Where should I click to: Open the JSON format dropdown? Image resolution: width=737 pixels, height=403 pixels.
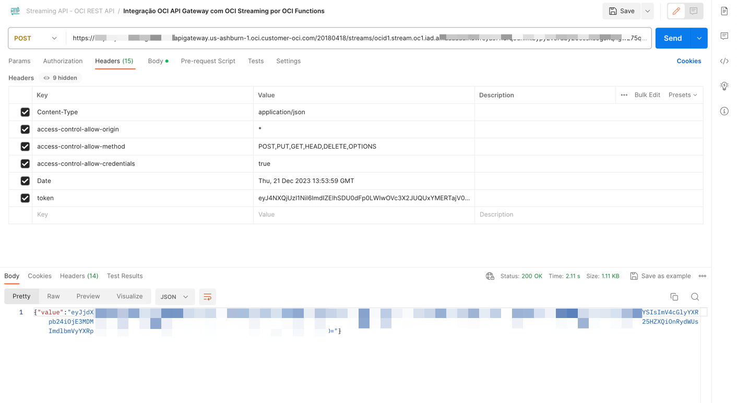[x=174, y=297]
